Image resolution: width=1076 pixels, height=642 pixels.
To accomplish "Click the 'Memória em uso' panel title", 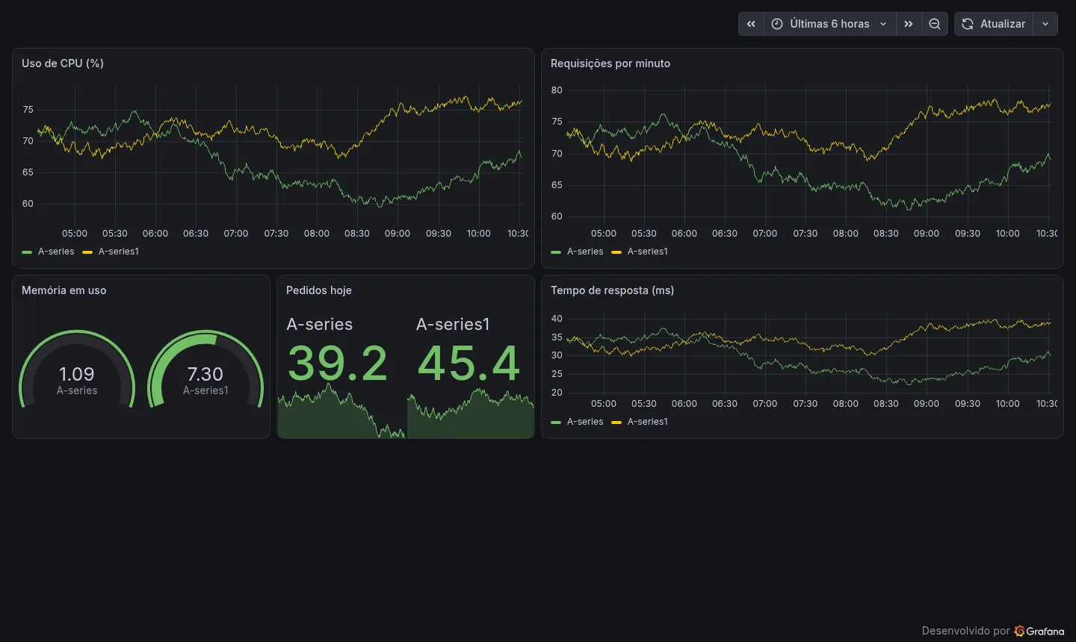I will click(x=64, y=290).
